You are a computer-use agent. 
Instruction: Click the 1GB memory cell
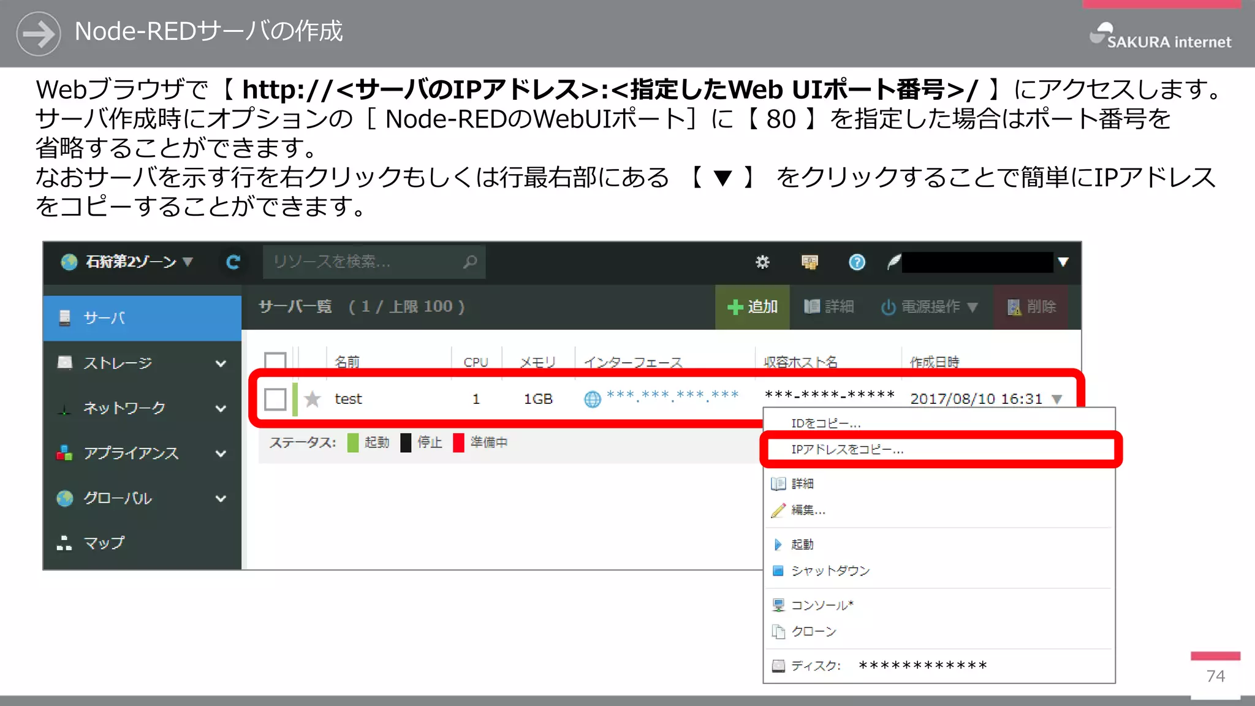tap(538, 399)
